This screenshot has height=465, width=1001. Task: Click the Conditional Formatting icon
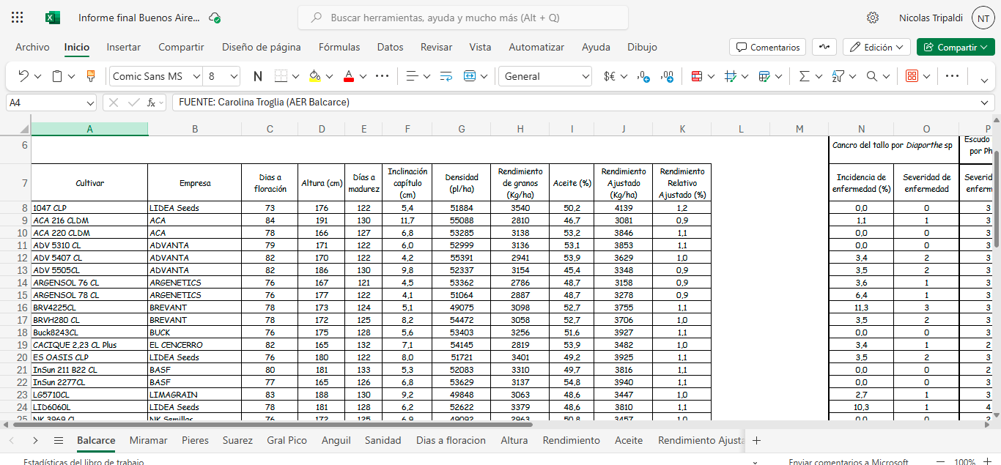coord(697,76)
